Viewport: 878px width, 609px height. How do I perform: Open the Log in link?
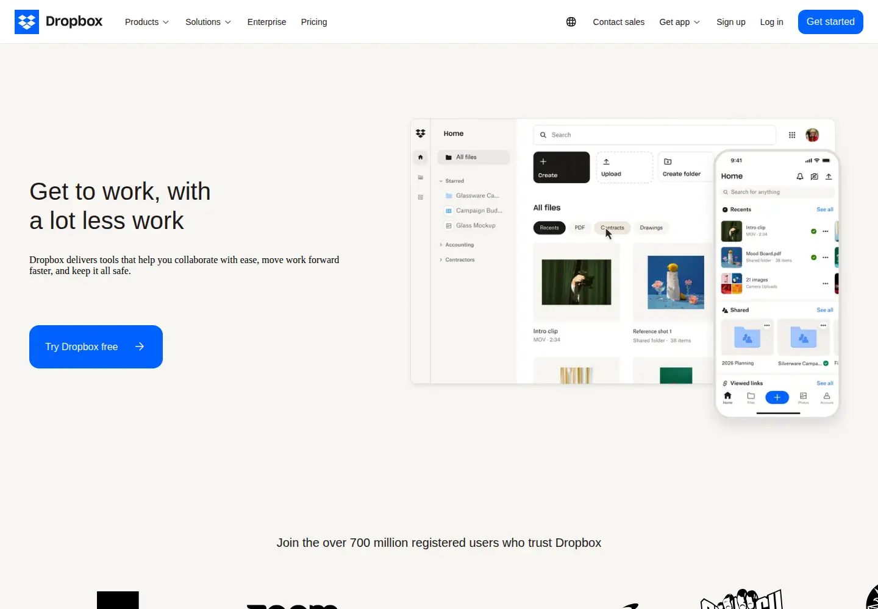point(771,22)
